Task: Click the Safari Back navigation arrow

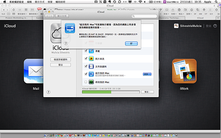Action: tap(4, 10)
